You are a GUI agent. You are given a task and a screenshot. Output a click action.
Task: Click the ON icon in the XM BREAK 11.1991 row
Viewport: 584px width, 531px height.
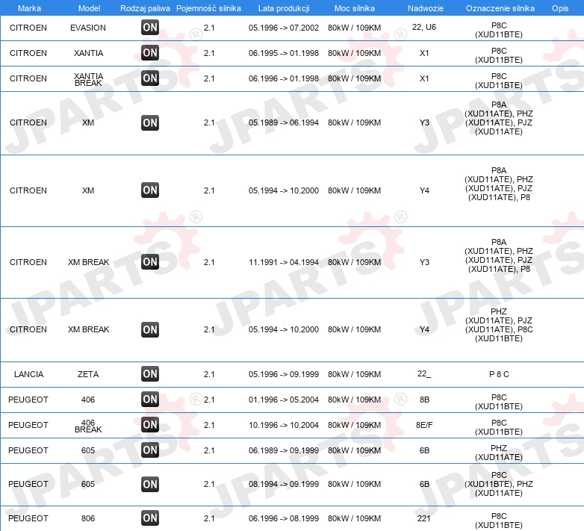pos(149,262)
